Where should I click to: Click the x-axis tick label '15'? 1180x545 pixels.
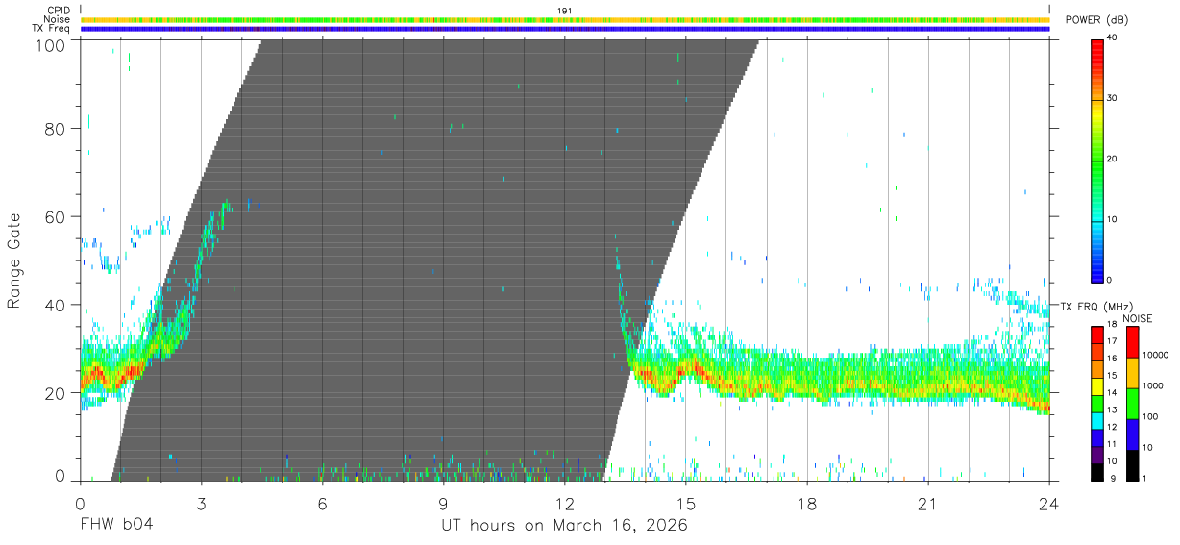click(x=685, y=503)
